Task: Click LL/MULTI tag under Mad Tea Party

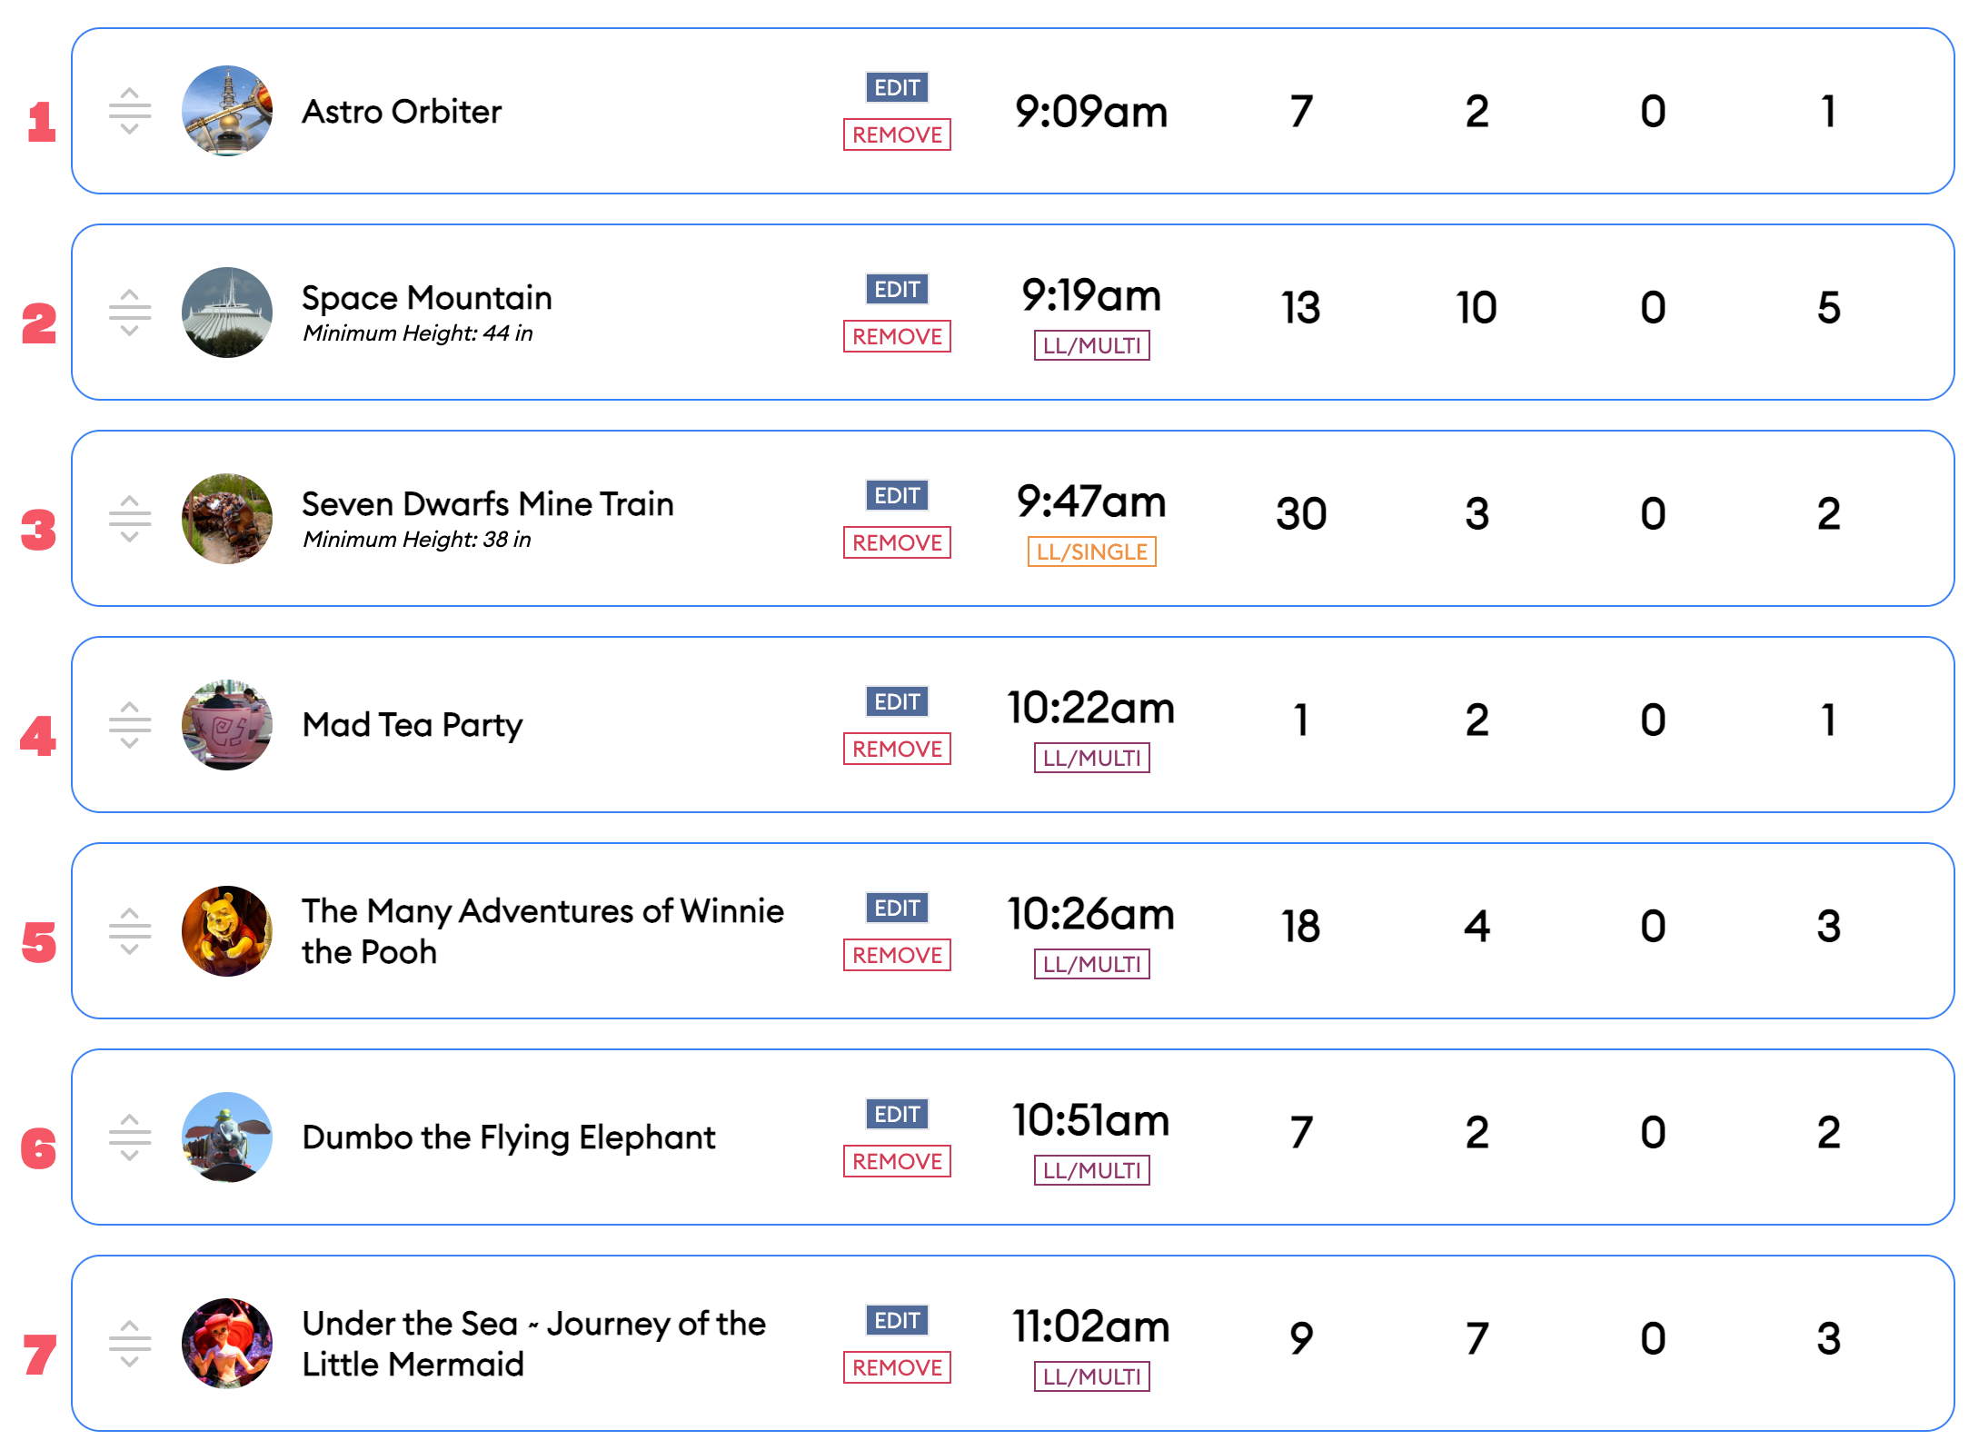Action: (1091, 758)
